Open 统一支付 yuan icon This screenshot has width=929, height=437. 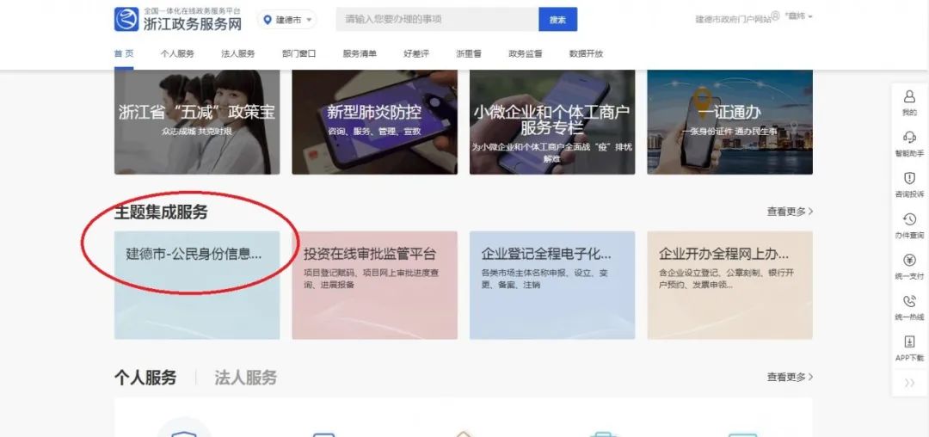(909, 260)
